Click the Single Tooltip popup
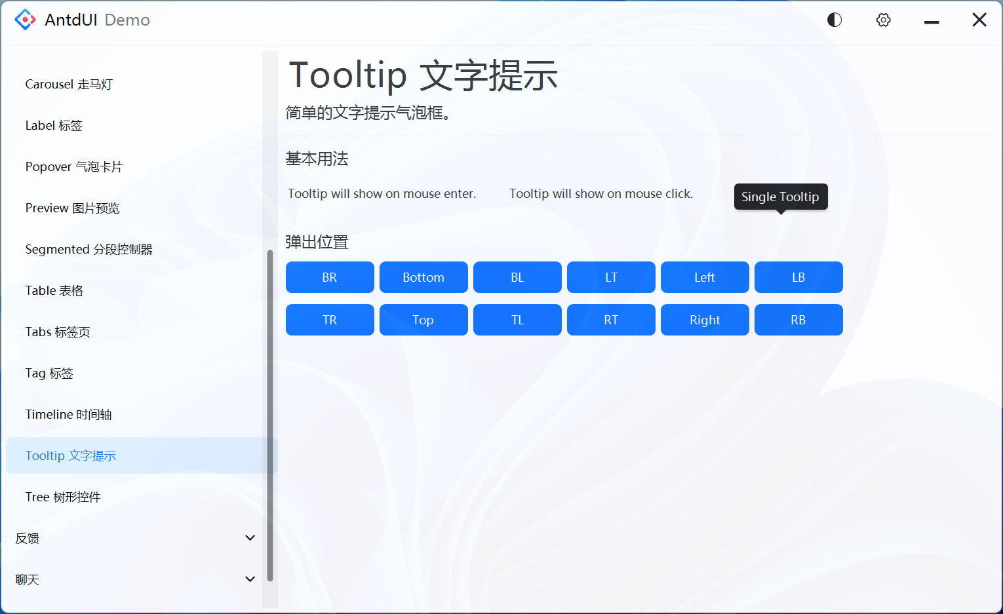 pyautogui.click(x=780, y=197)
